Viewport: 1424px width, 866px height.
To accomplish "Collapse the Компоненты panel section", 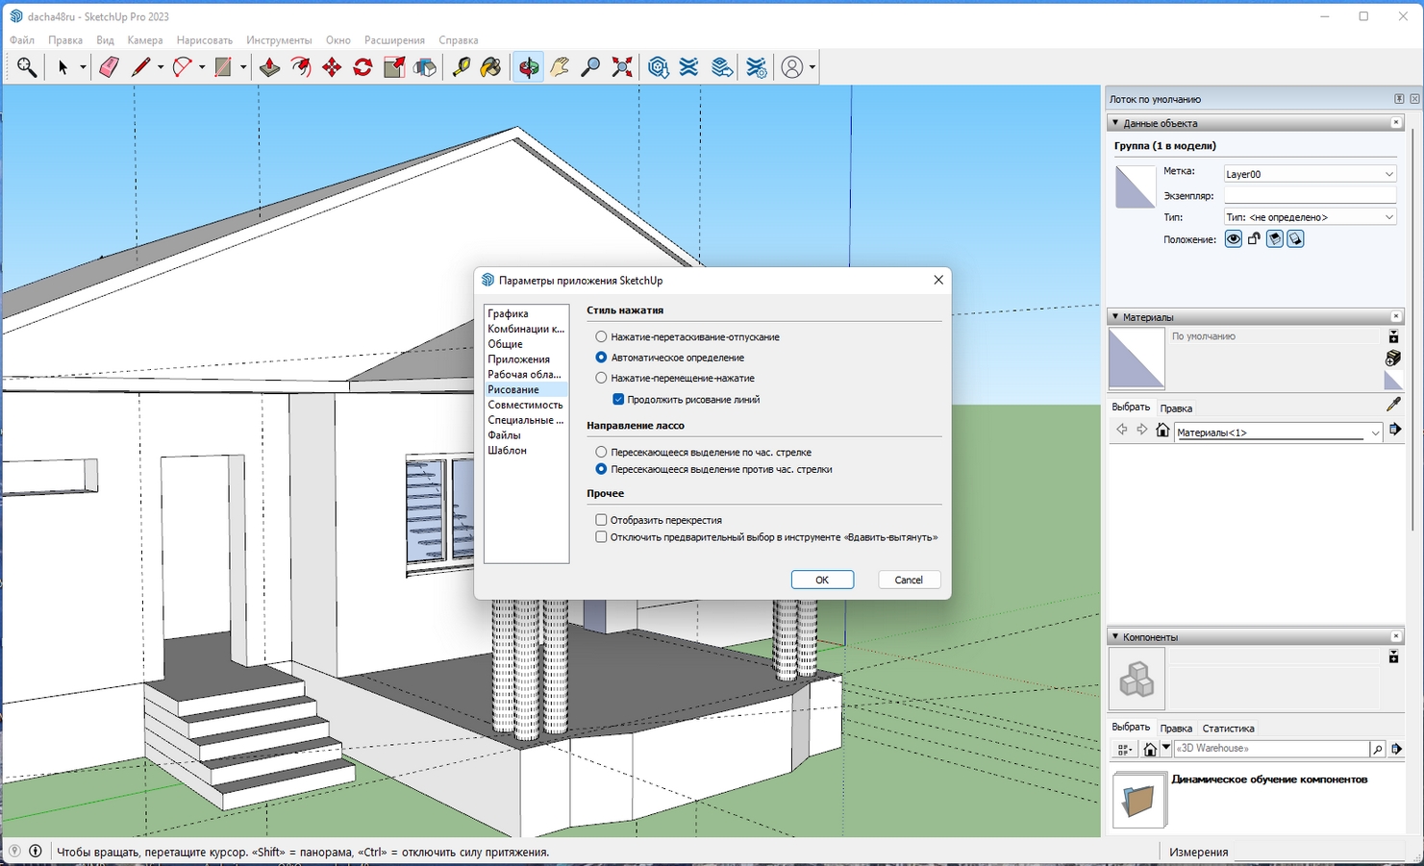I will point(1115,636).
